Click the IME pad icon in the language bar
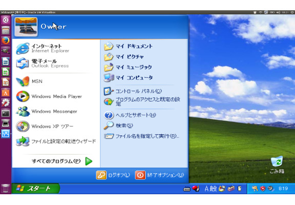Viewport: 295px width, 205px height. click(x=222, y=189)
